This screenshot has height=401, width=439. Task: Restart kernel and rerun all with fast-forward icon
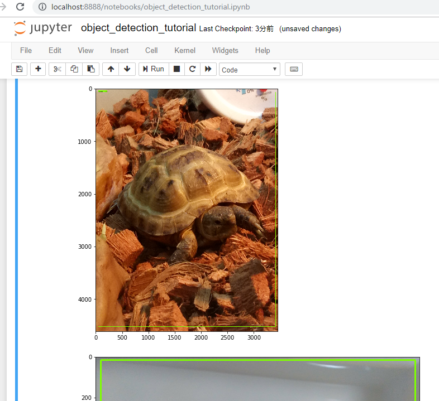pyautogui.click(x=208, y=69)
